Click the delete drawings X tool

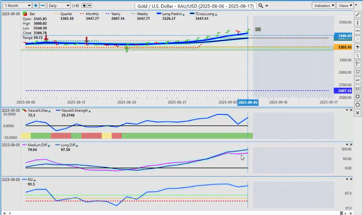pos(358,113)
